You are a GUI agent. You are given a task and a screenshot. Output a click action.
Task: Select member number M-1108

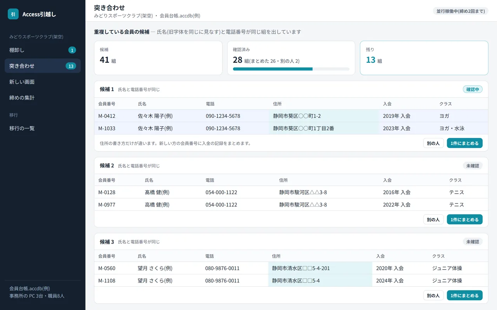coord(107,281)
